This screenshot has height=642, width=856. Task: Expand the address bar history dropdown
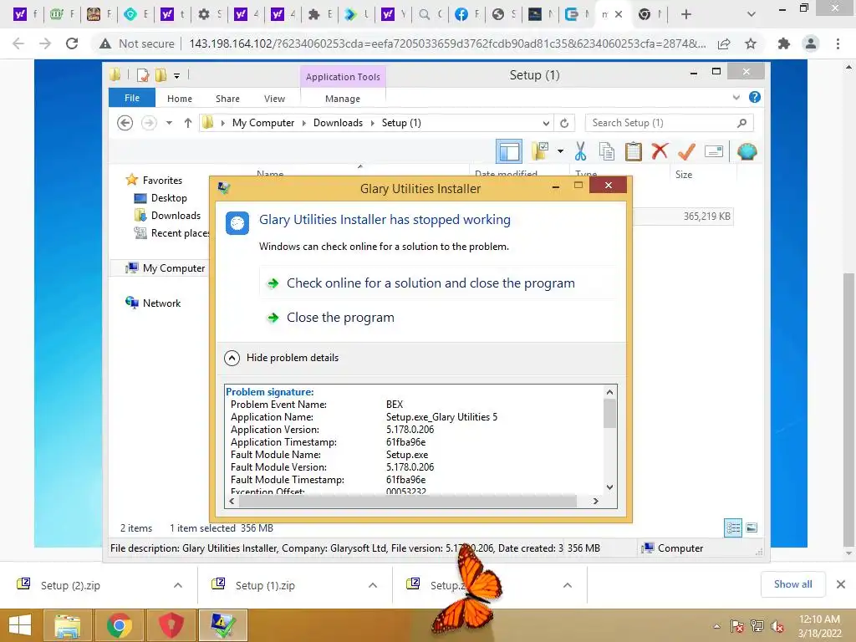545,124
